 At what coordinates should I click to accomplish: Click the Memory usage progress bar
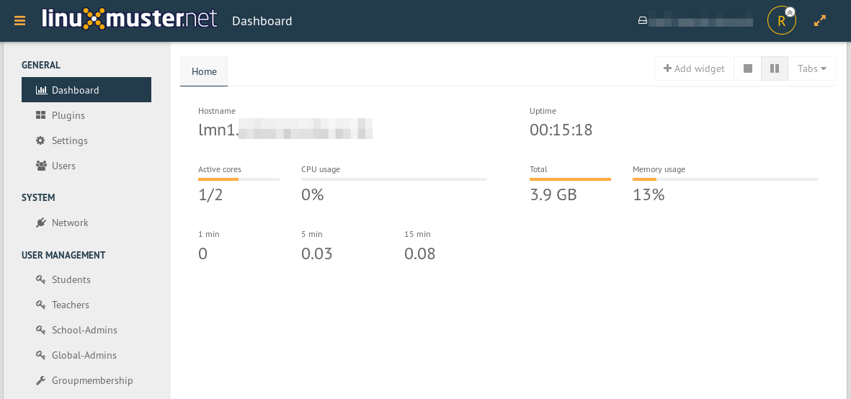(725, 179)
